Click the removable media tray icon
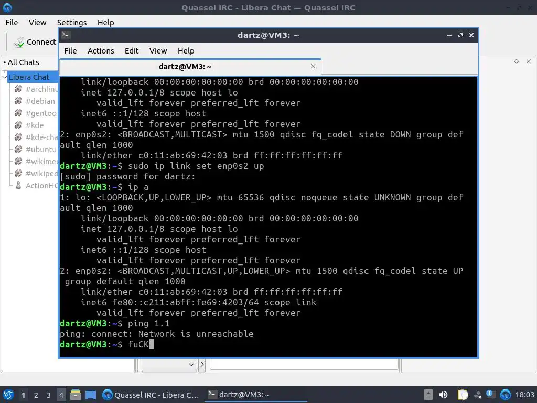This screenshot has width=537, height=403. pos(428,395)
